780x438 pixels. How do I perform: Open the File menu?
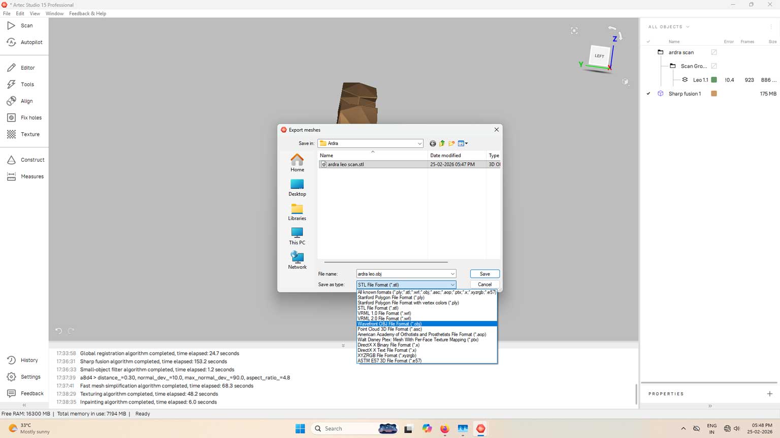(x=7, y=14)
